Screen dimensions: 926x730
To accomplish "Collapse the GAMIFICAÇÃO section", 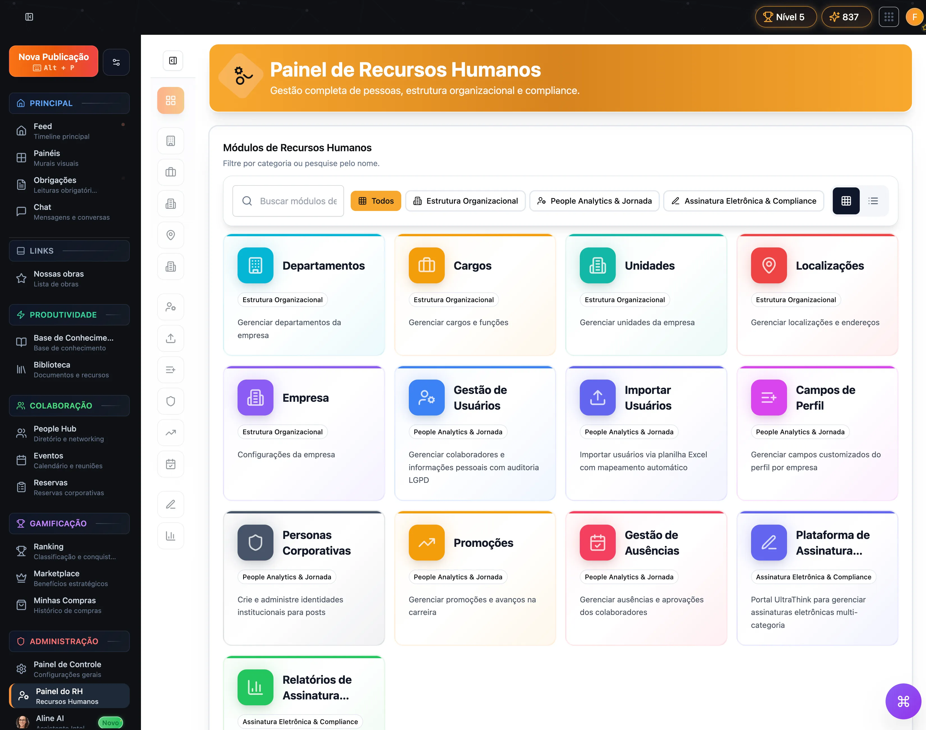I will click(x=69, y=523).
